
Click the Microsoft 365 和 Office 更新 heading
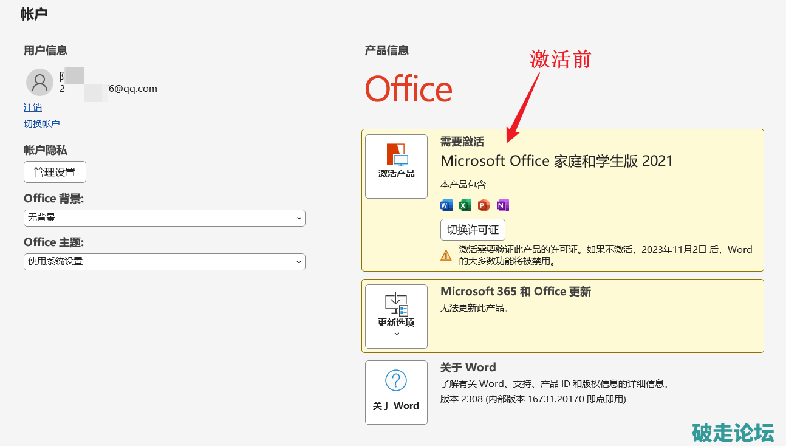coord(515,292)
